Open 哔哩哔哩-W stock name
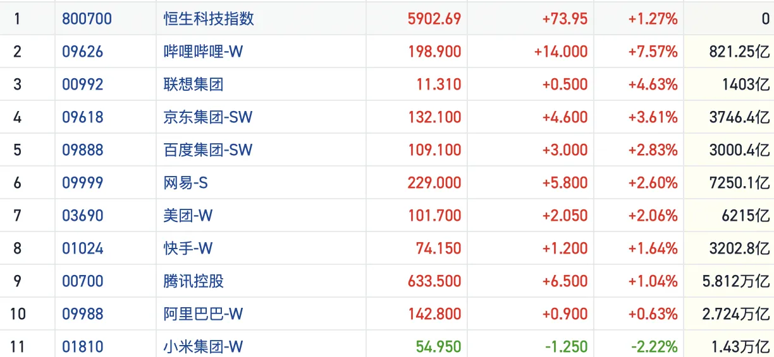Screen dimensions: 774x357 [x=203, y=52]
